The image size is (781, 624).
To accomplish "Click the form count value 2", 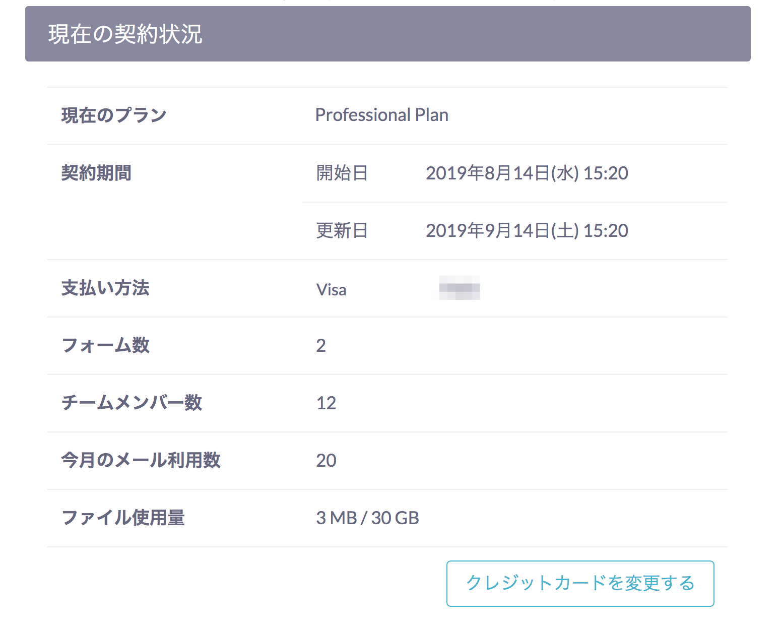I will (x=320, y=345).
